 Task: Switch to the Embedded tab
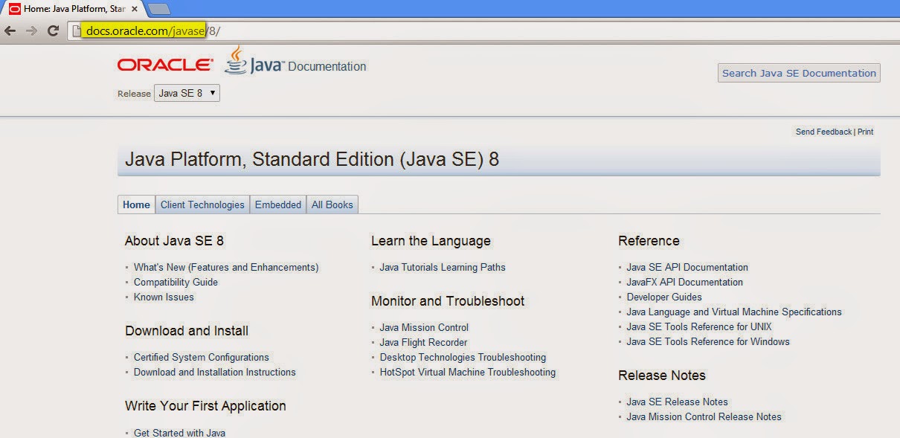[278, 204]
